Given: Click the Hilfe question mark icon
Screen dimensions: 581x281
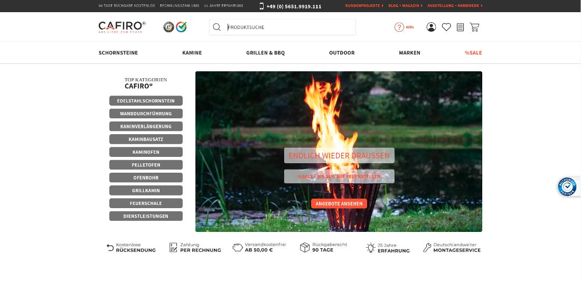Looking at the screenshot, I should 399,27.
